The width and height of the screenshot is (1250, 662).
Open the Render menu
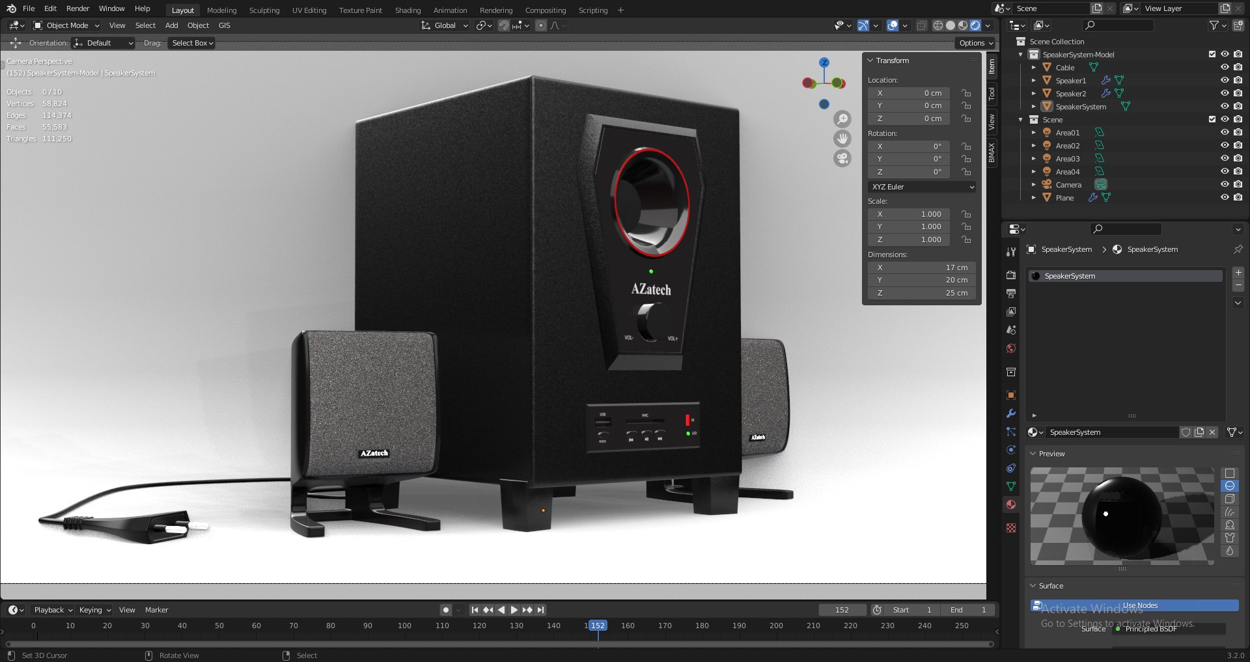pos(77,8)
